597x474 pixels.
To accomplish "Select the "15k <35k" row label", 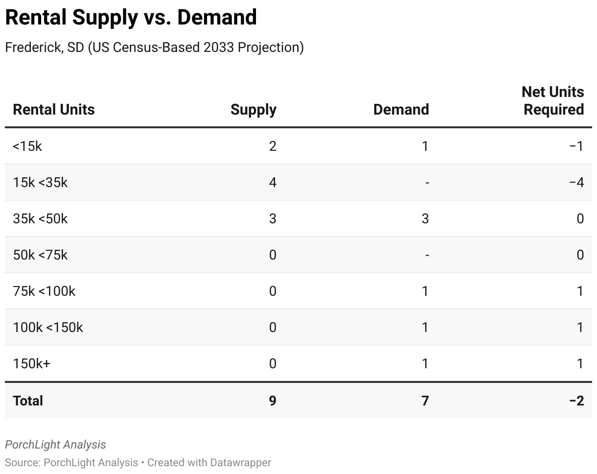I will [40, 182].
